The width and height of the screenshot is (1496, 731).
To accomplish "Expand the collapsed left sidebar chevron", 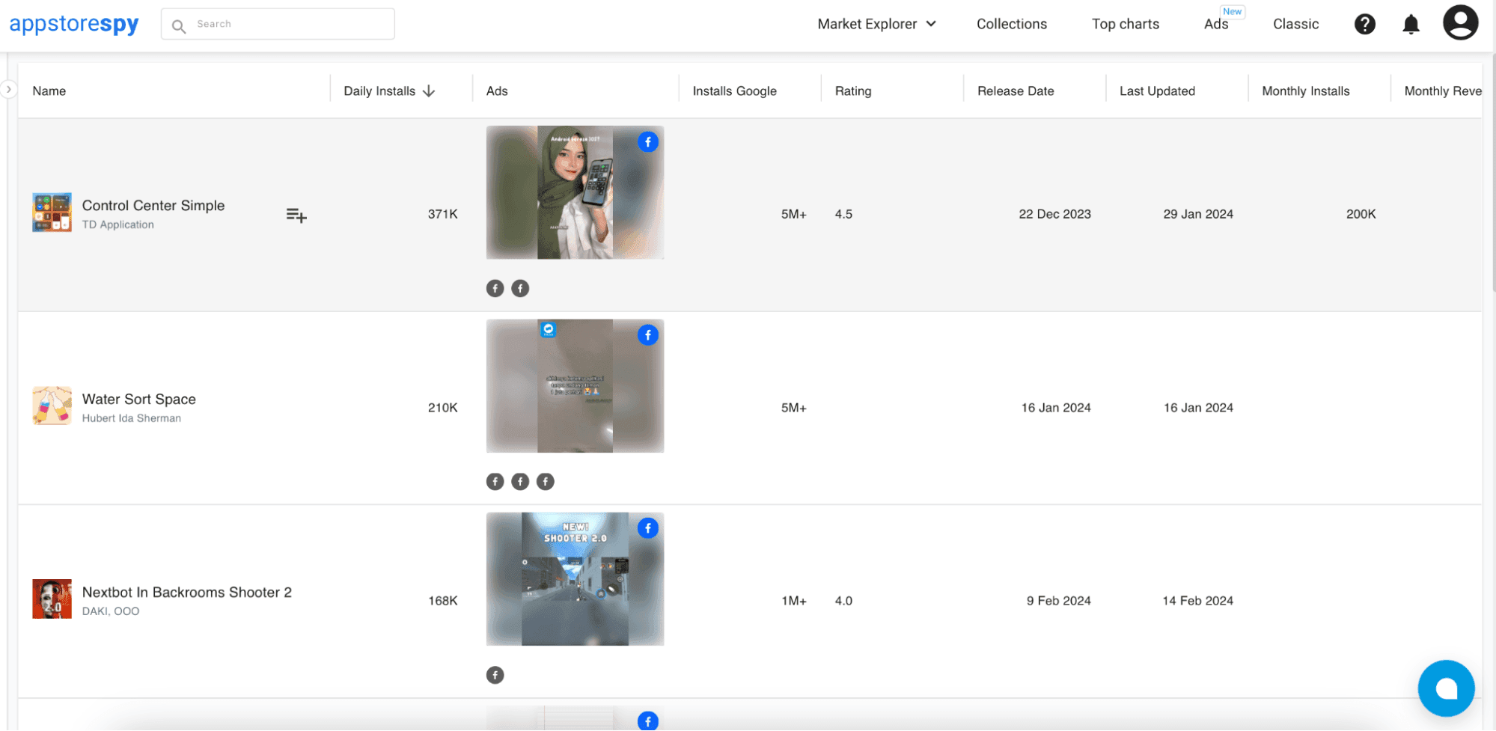I will (x=8, y=90).
